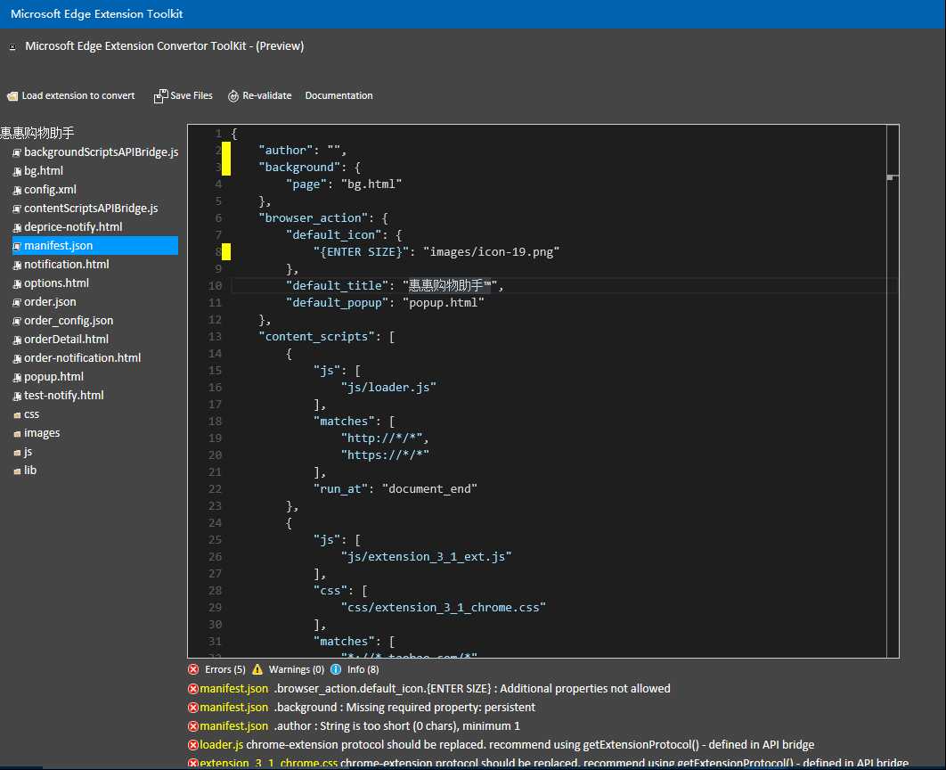Open order-notification.html file
The width and height of the screenshot is (946, 770).
(83, 358)
